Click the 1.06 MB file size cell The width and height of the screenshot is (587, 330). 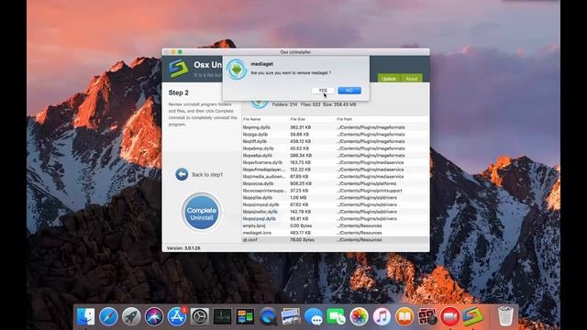298,198
